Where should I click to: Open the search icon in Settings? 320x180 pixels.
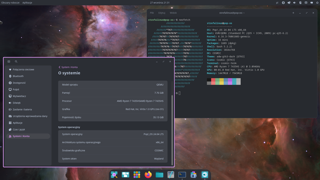click(16, 61)
